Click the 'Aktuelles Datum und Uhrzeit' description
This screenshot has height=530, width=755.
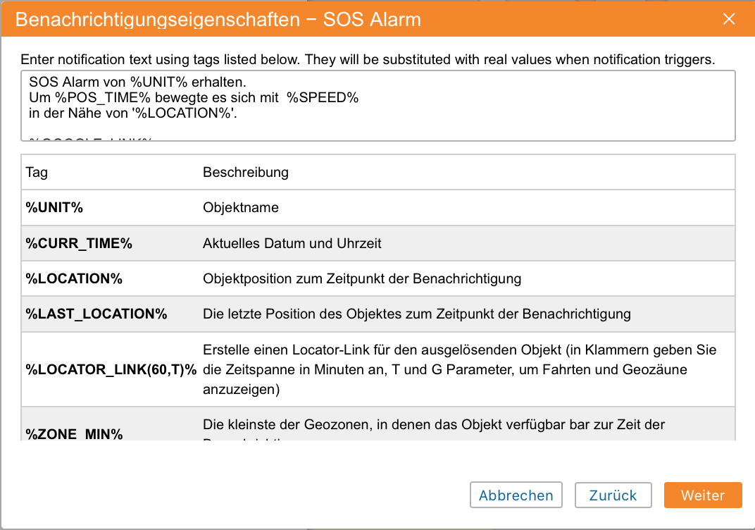292,243
